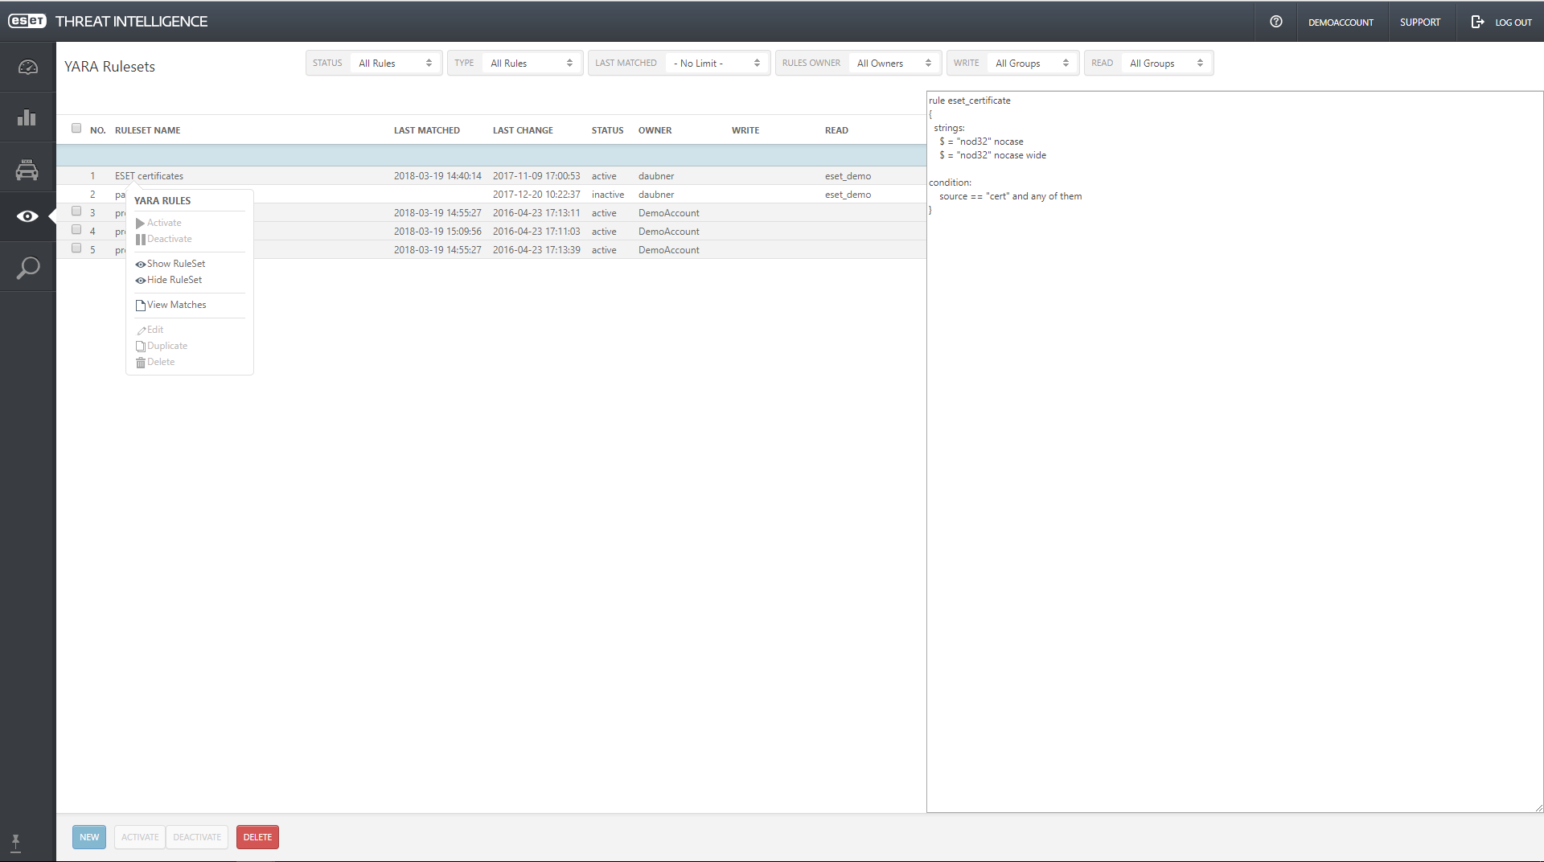Screen dimensions: 1544x862
Task: Sort table by LAST CHANGE column header
Action: [523, 130]
